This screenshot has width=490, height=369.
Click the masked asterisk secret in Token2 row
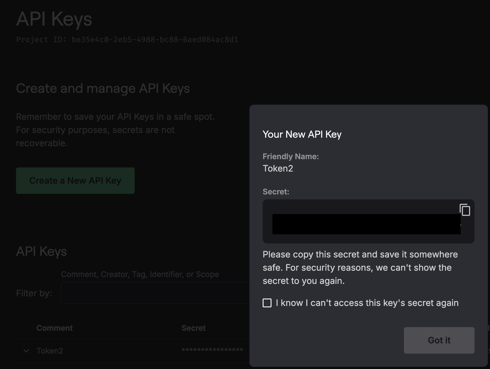212,350
